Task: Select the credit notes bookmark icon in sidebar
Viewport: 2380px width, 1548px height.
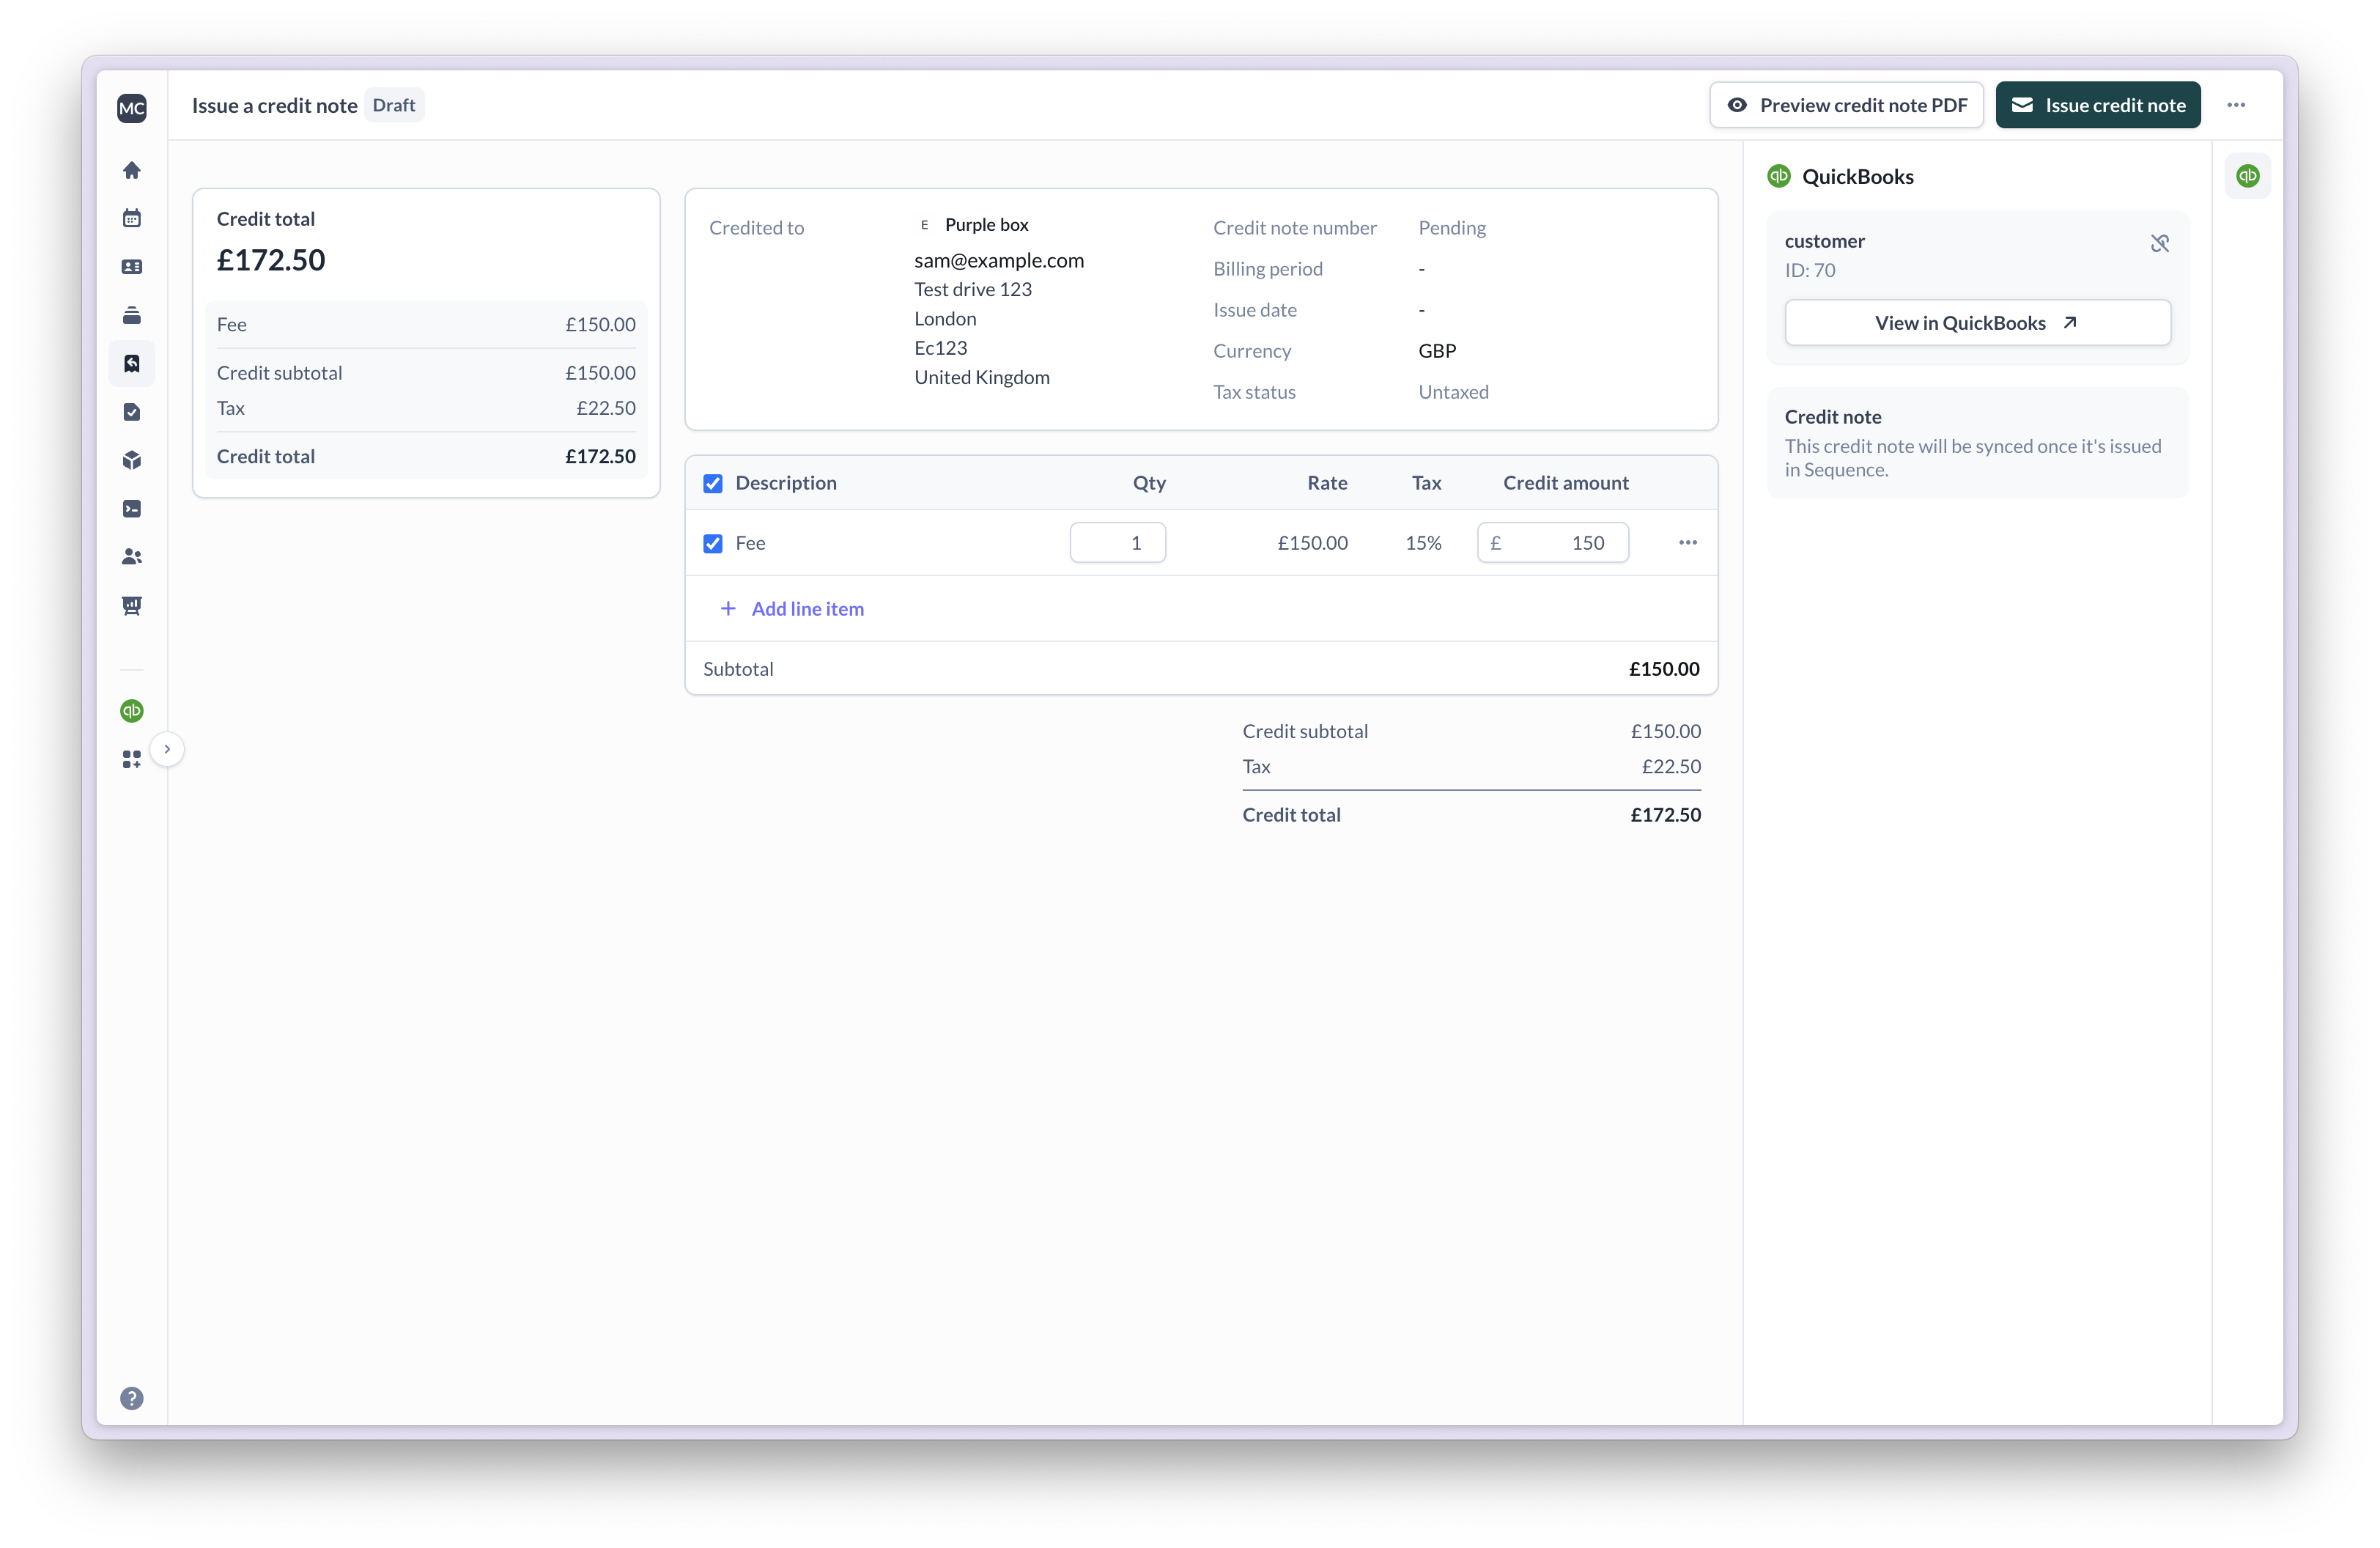Action: [131, 363]
